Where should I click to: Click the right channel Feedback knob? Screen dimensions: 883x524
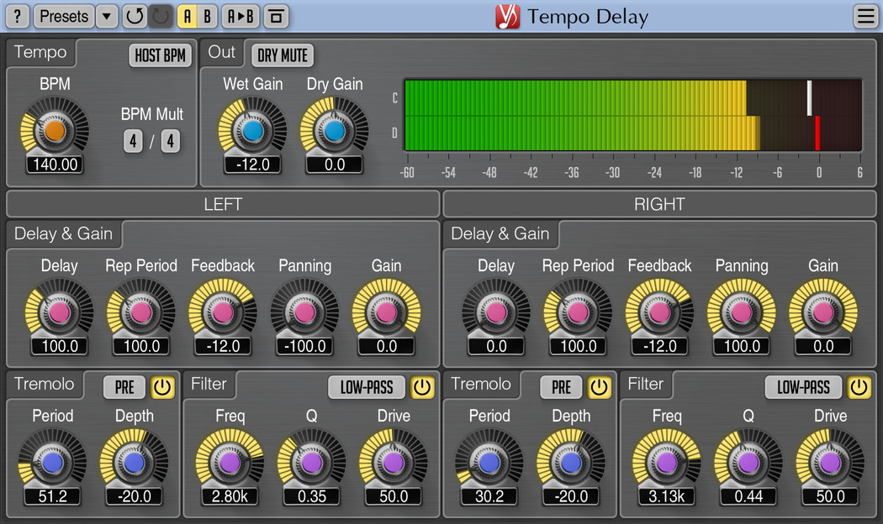[x=659, y=312]
